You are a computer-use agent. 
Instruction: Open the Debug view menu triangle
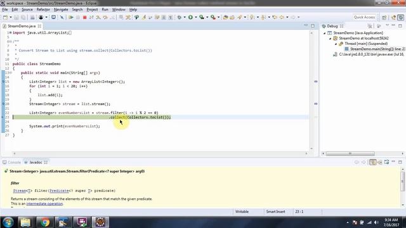point(388,25)
